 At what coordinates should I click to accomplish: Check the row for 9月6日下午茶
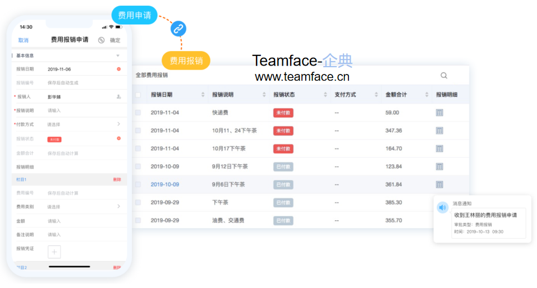click(x=138, y=184)
